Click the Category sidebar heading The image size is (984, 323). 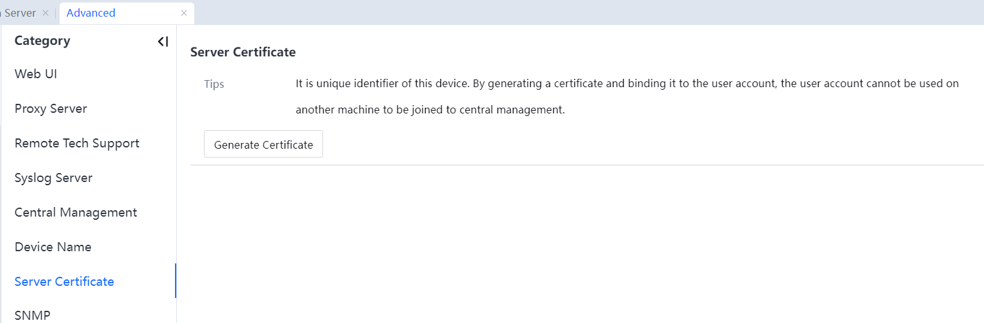tap(42, 40)
